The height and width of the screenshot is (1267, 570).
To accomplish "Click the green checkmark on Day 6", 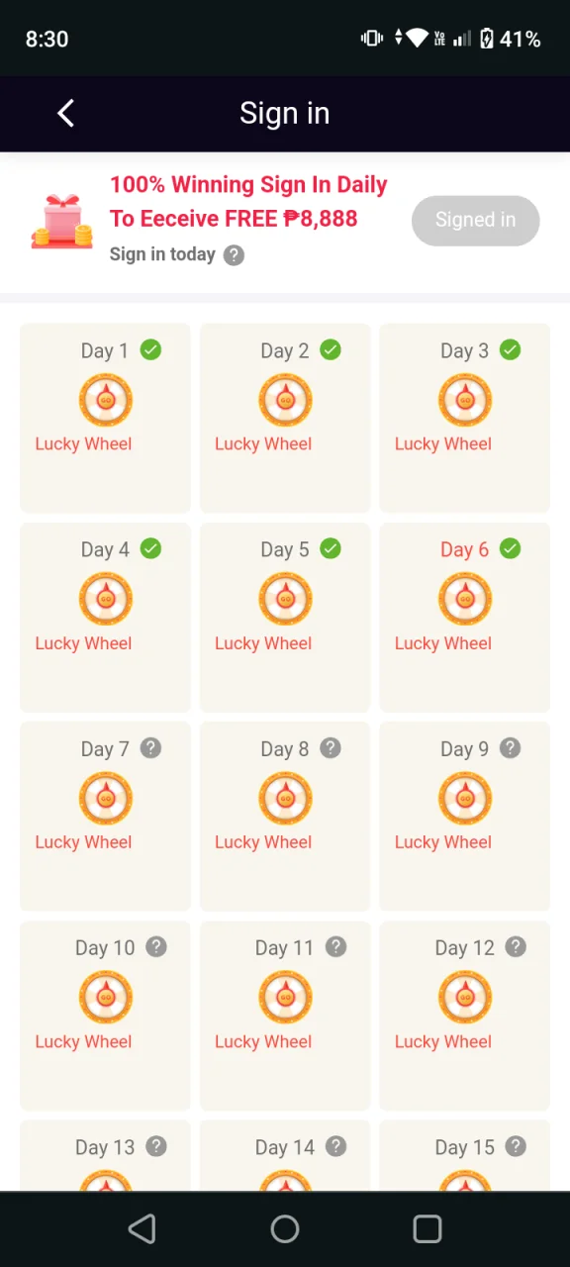I will [x=510, y=548].
